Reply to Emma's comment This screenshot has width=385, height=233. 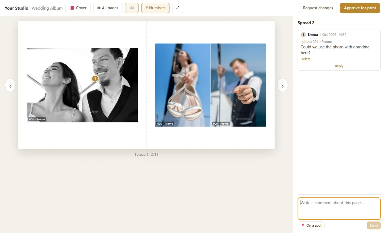tap(339, 66)
